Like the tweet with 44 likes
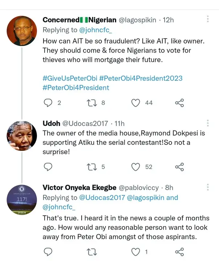 136,103
